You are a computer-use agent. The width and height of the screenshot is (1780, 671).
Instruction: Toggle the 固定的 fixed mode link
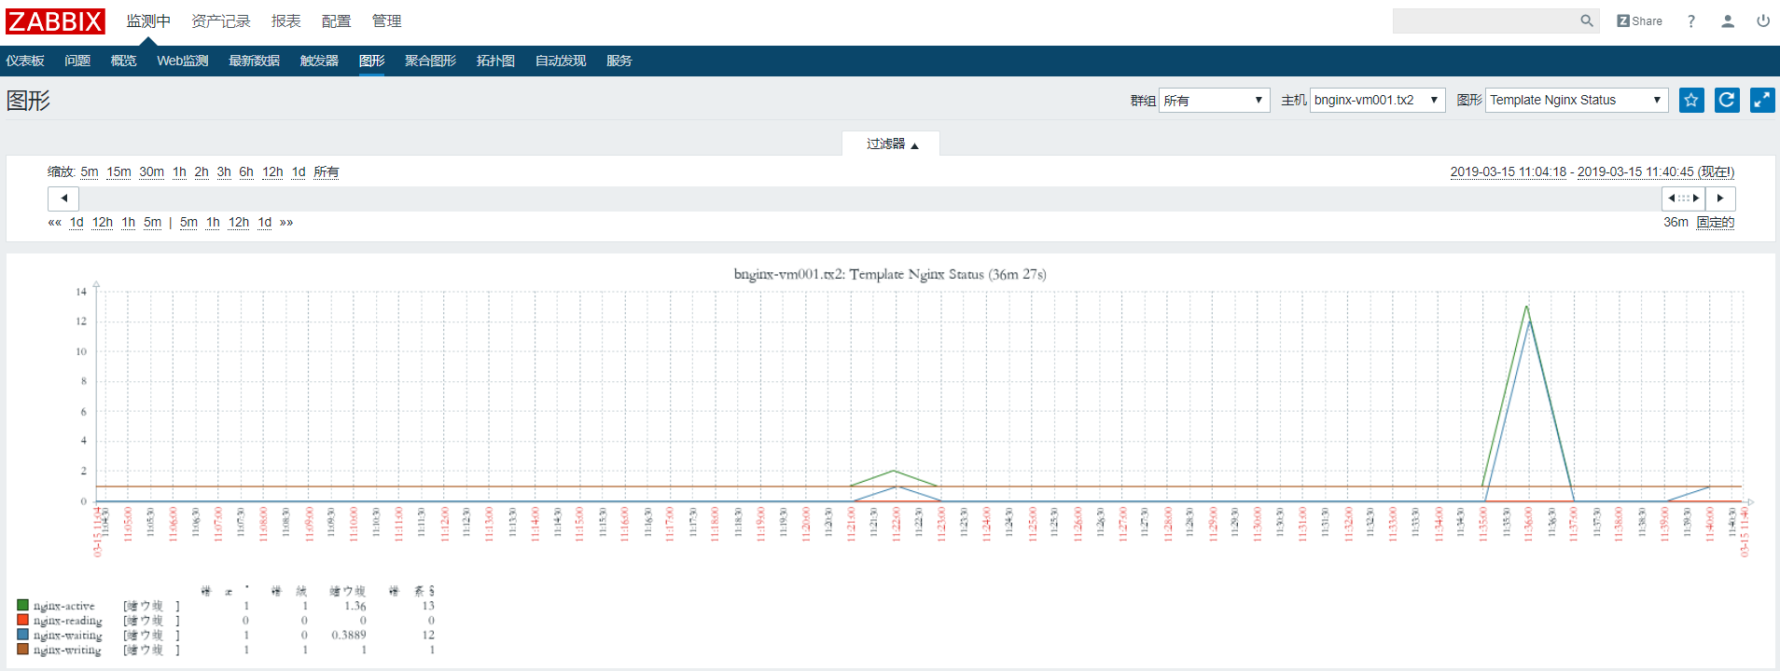(x=1716, y=222)
